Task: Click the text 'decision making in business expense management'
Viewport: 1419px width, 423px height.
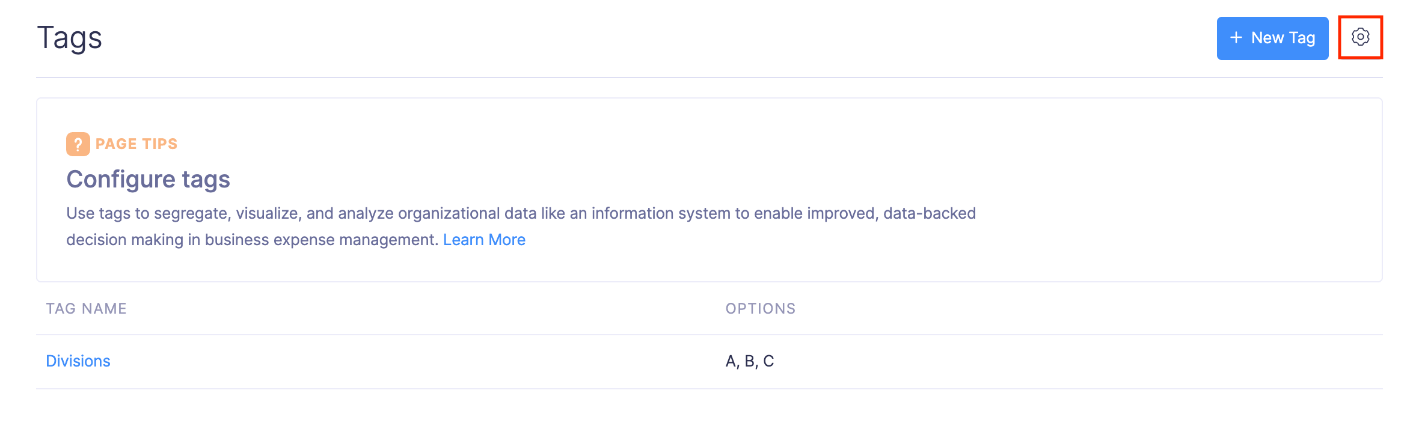Action: tap(252, 240)
